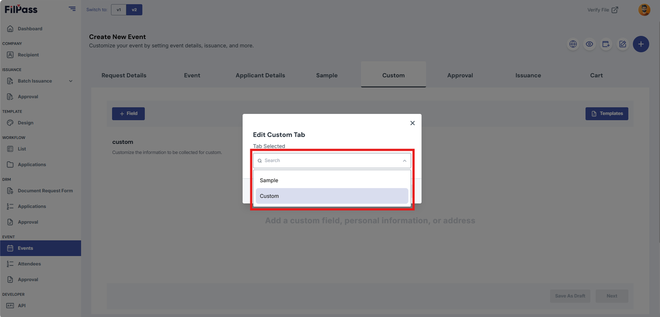Collapse the Tab Selected dropdown chevron
660x317 pixels.
pos(404,161)
